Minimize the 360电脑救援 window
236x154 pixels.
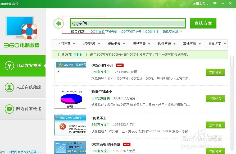tap(223, 3)
